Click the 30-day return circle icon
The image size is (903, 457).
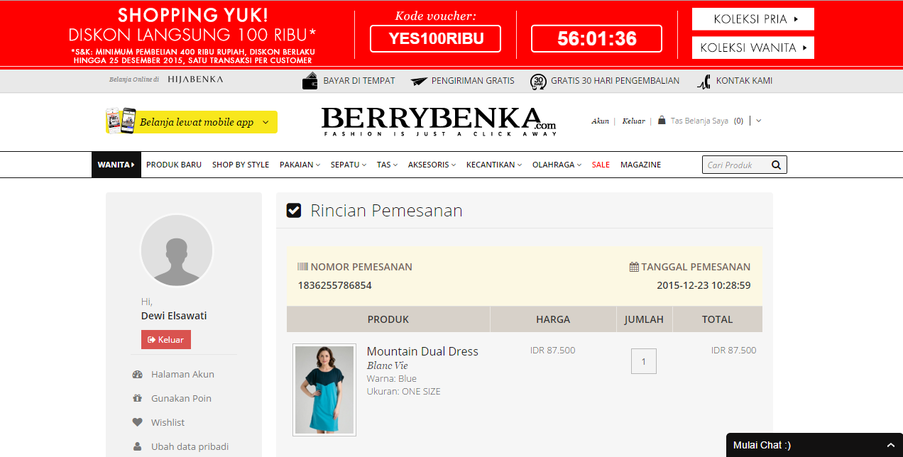point(538,82)
